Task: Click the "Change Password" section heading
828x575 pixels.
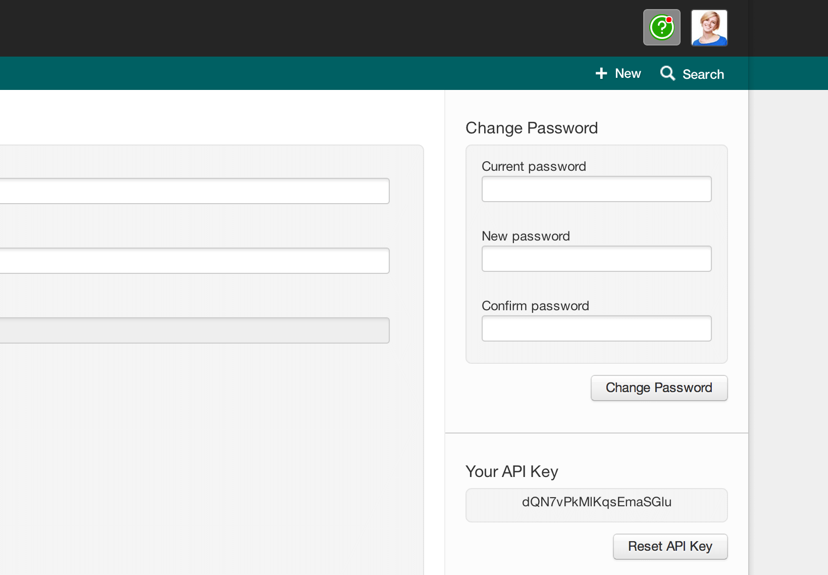Action: point(532,128)
